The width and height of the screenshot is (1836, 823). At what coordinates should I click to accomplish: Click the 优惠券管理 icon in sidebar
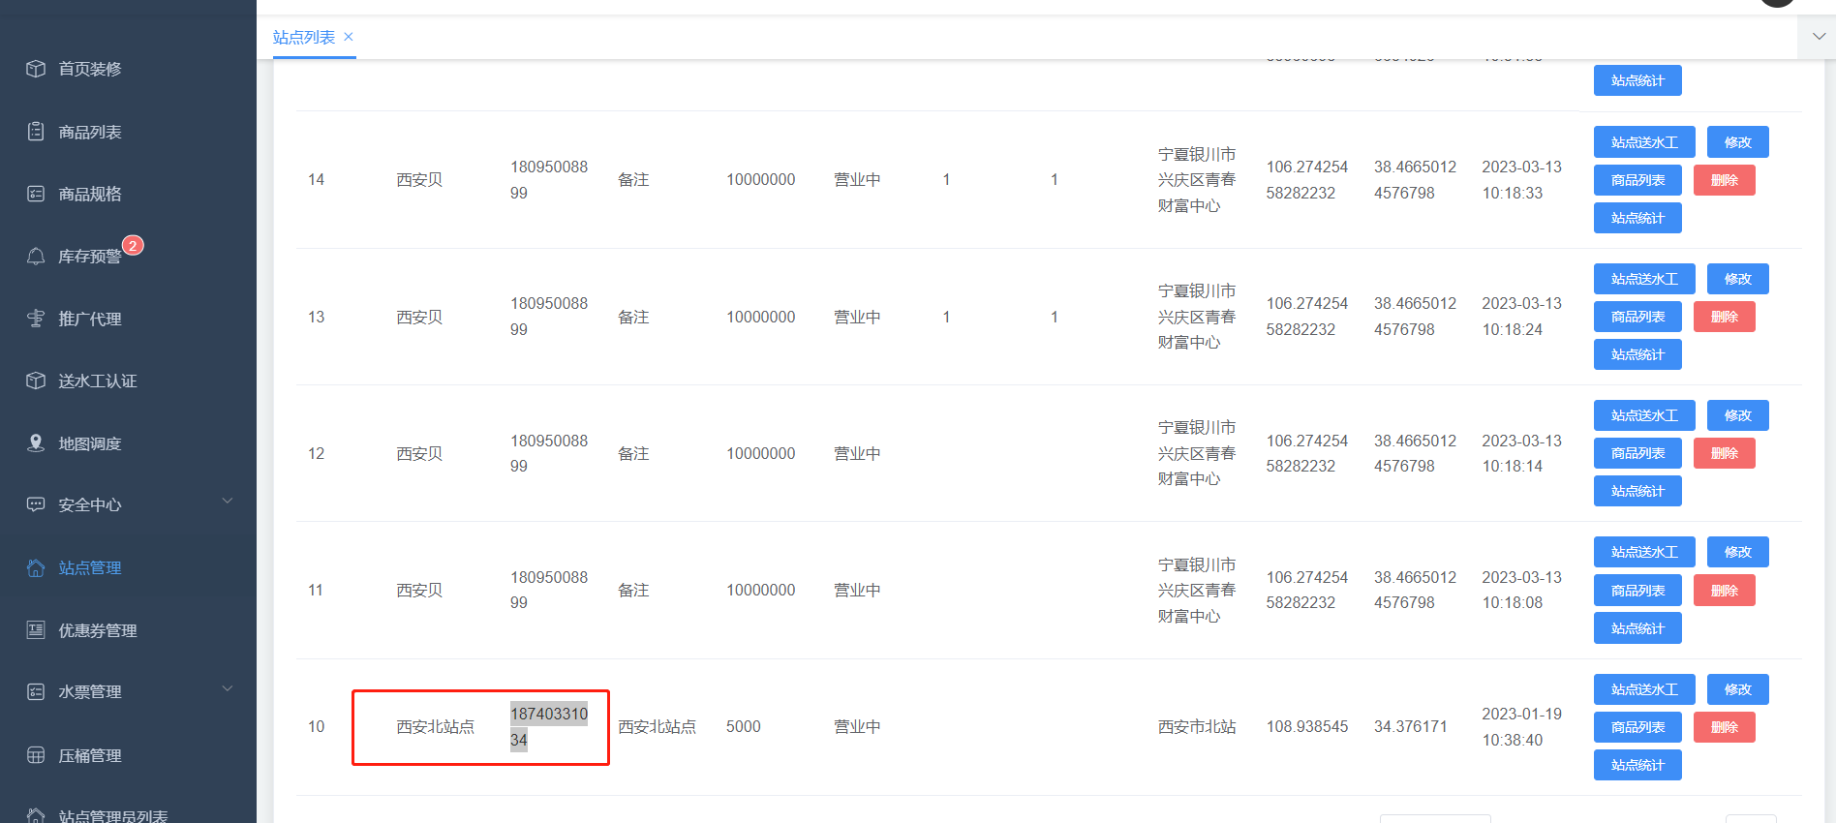36,630
